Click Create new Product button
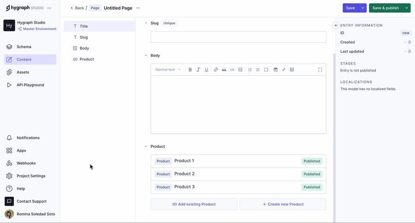The image size is (415, 223). tap(283, 204)
